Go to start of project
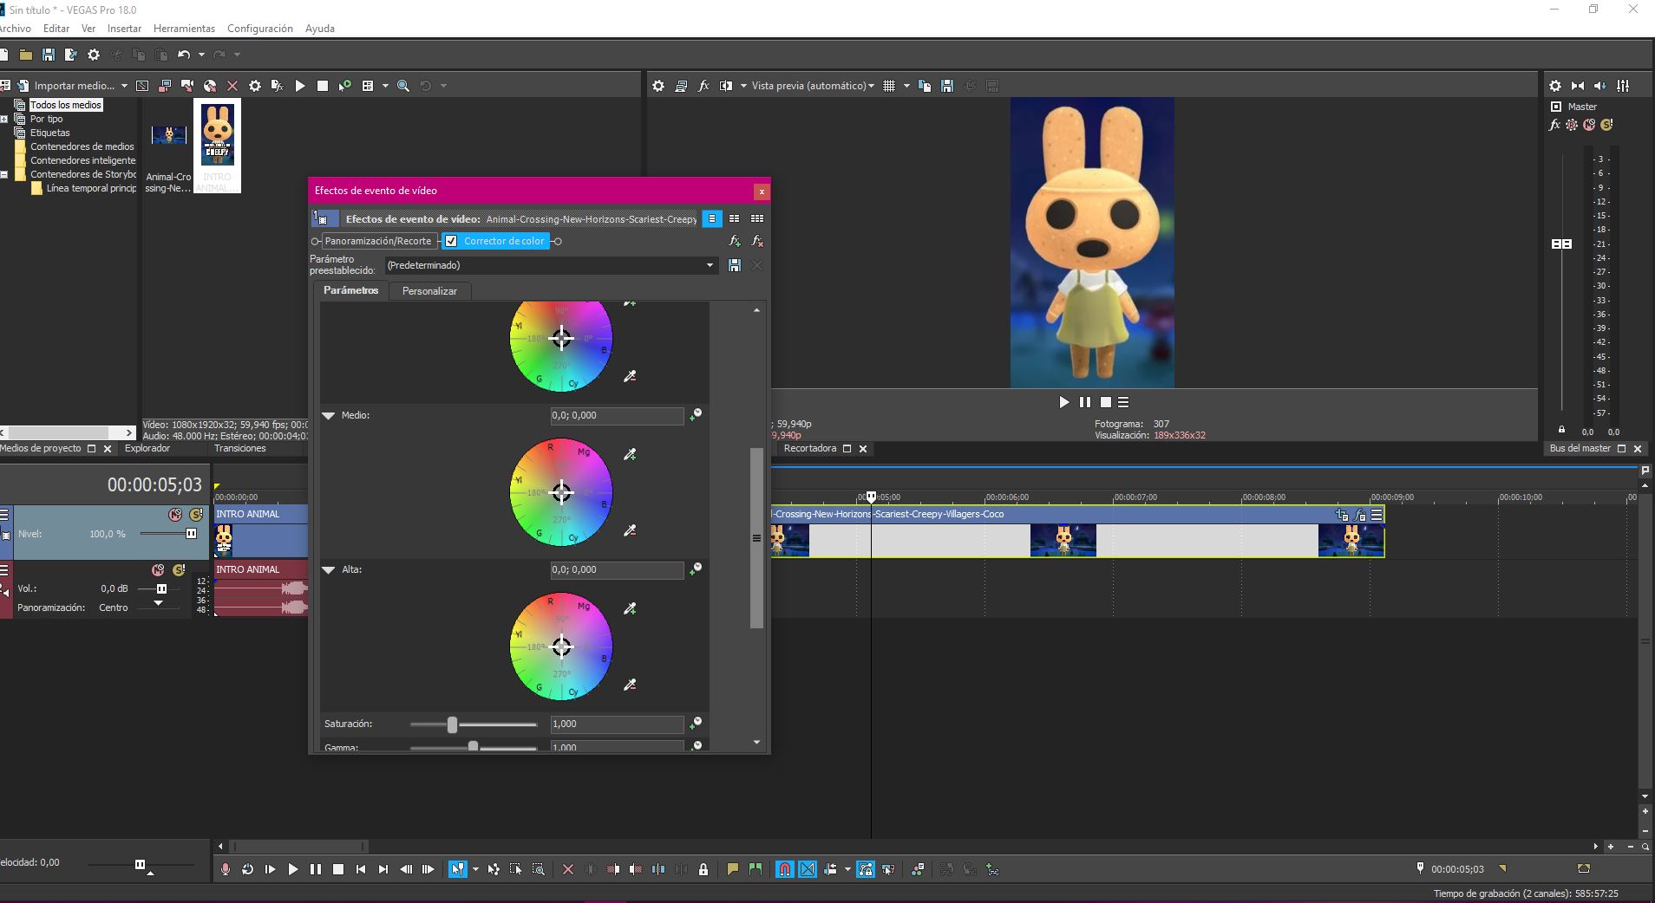The width and height of the screenshot is (1655, 903). 361,869
